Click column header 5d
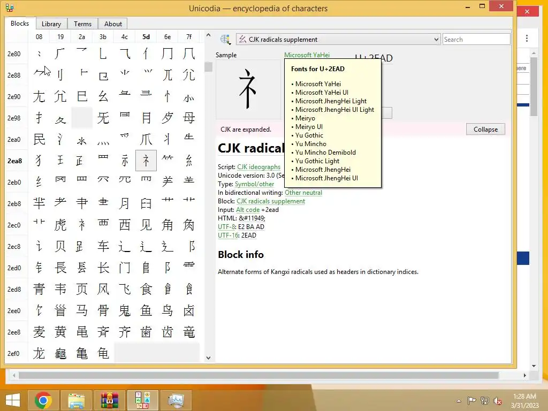Image resolution: width=548 pixels, height=411 pixels. pyautogui.click(x=146, y=37)
